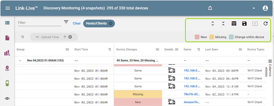Open the AmazonTe... device name link

pyautogui.click(x=192, y=102)
